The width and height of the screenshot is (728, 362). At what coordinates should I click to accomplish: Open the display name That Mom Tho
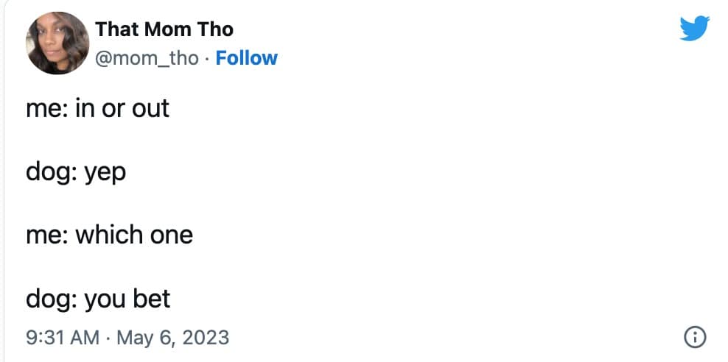tap(164, 29)
